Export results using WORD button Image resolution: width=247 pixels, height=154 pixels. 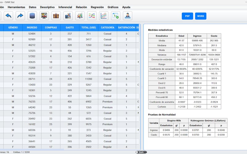[x=200, y=16]
